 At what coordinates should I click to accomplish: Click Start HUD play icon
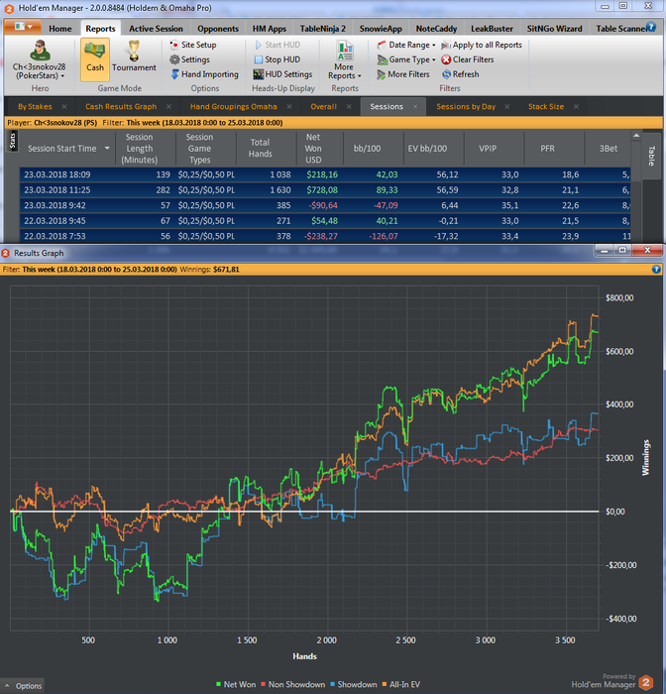pyautogui.click(x=259, y=45)
